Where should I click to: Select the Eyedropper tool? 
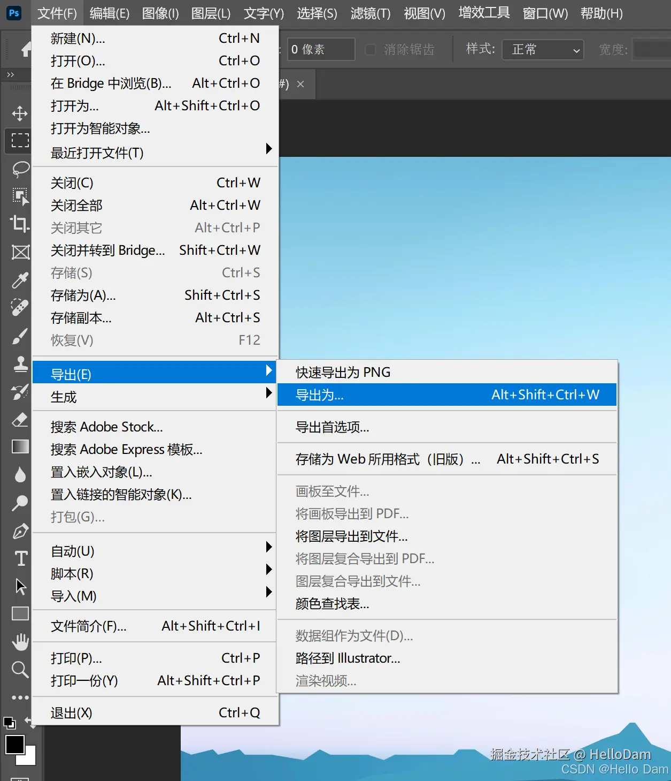[x=20, y=280]
